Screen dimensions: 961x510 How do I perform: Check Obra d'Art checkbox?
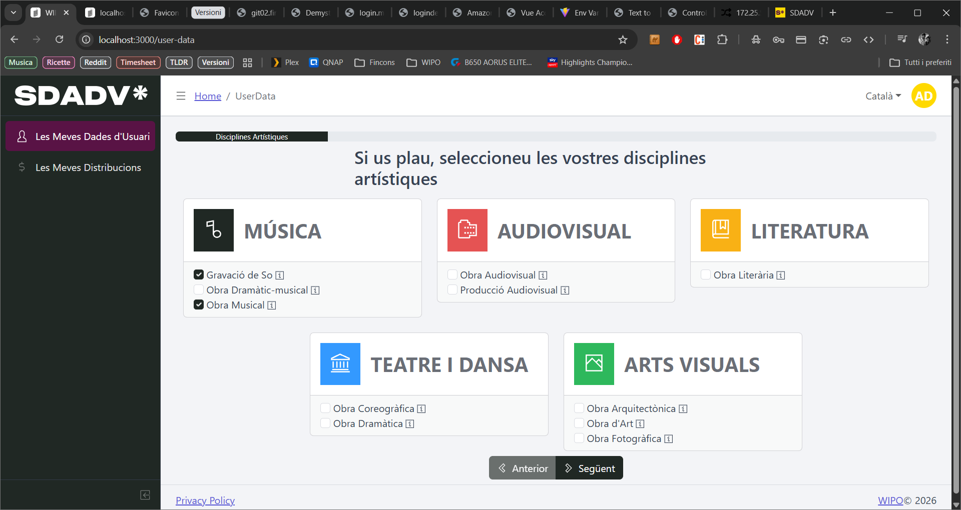[x=579, y=423]
